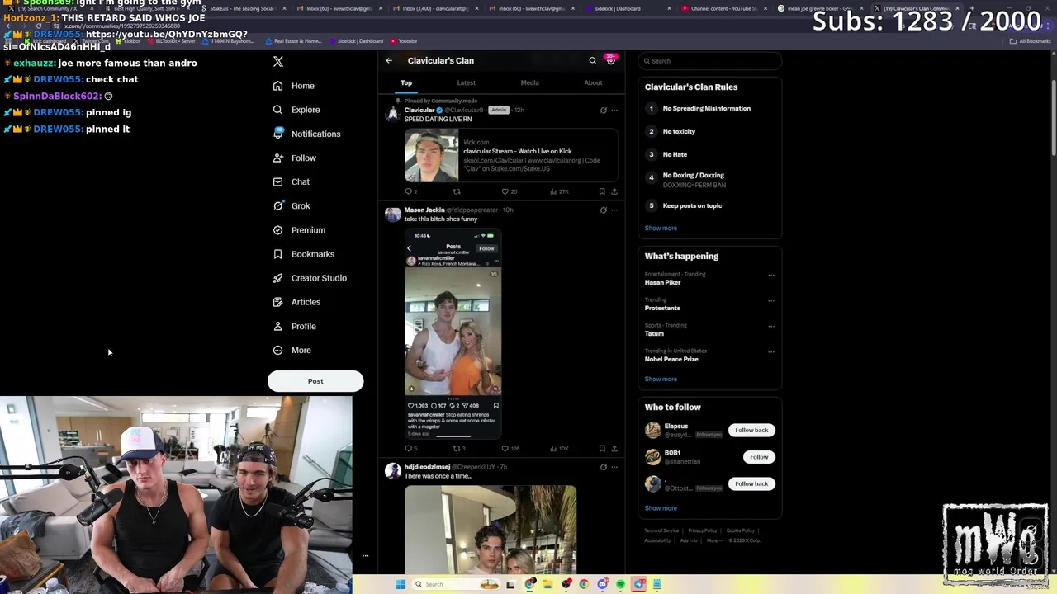Open more options for Protestants trend
The image size is (1057, 594).
[x=771, y=300]
